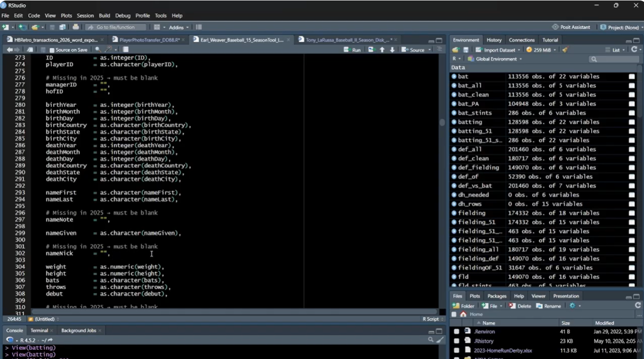Tick the checkbox for the bat dataset
Screen dimensions: 644x359
(632, 76)
